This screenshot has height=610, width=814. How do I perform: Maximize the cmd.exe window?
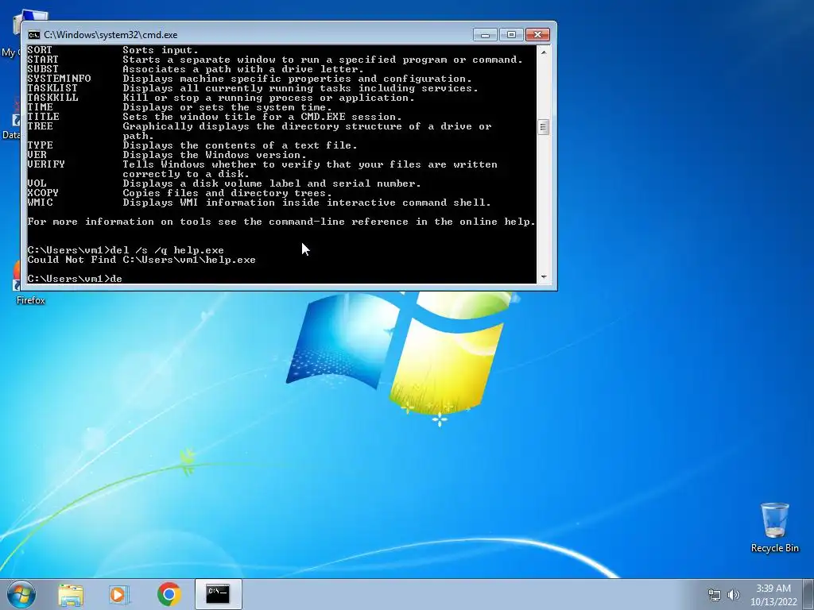click(511, 35)
